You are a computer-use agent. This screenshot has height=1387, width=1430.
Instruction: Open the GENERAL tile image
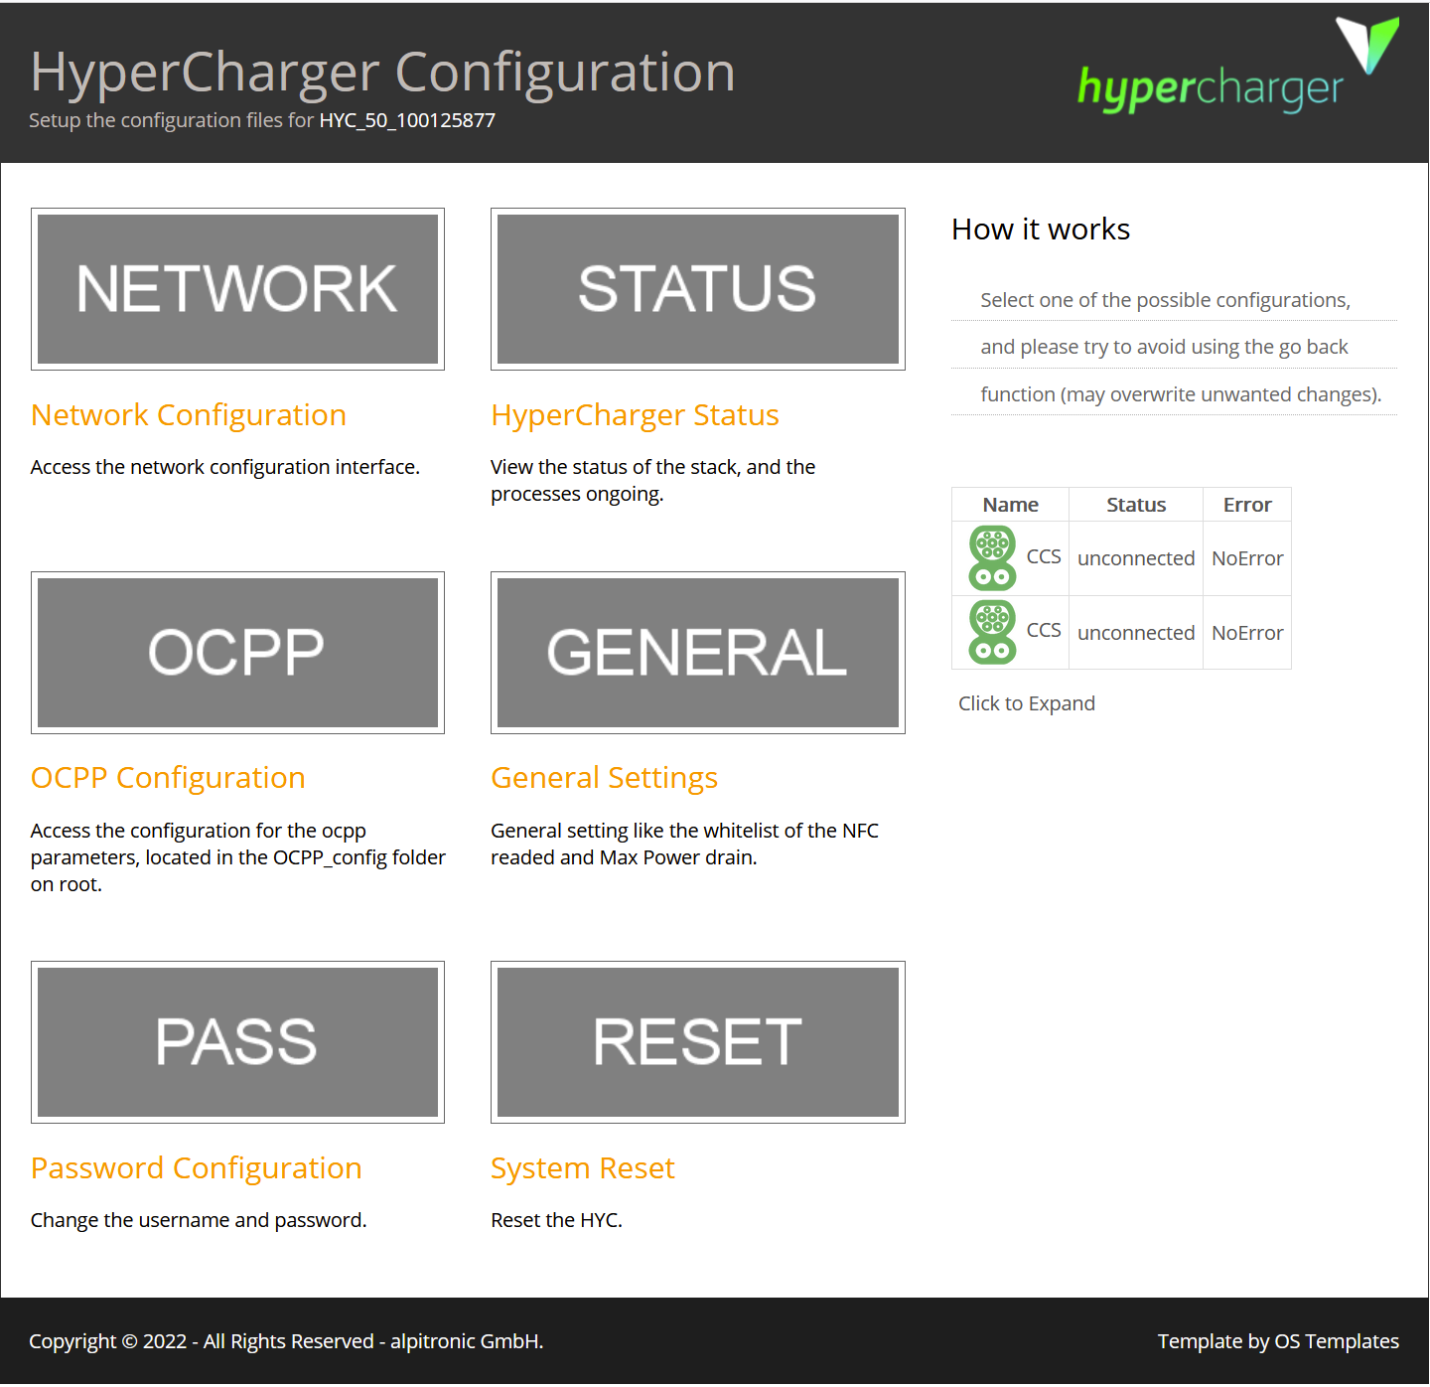(697, 653)
